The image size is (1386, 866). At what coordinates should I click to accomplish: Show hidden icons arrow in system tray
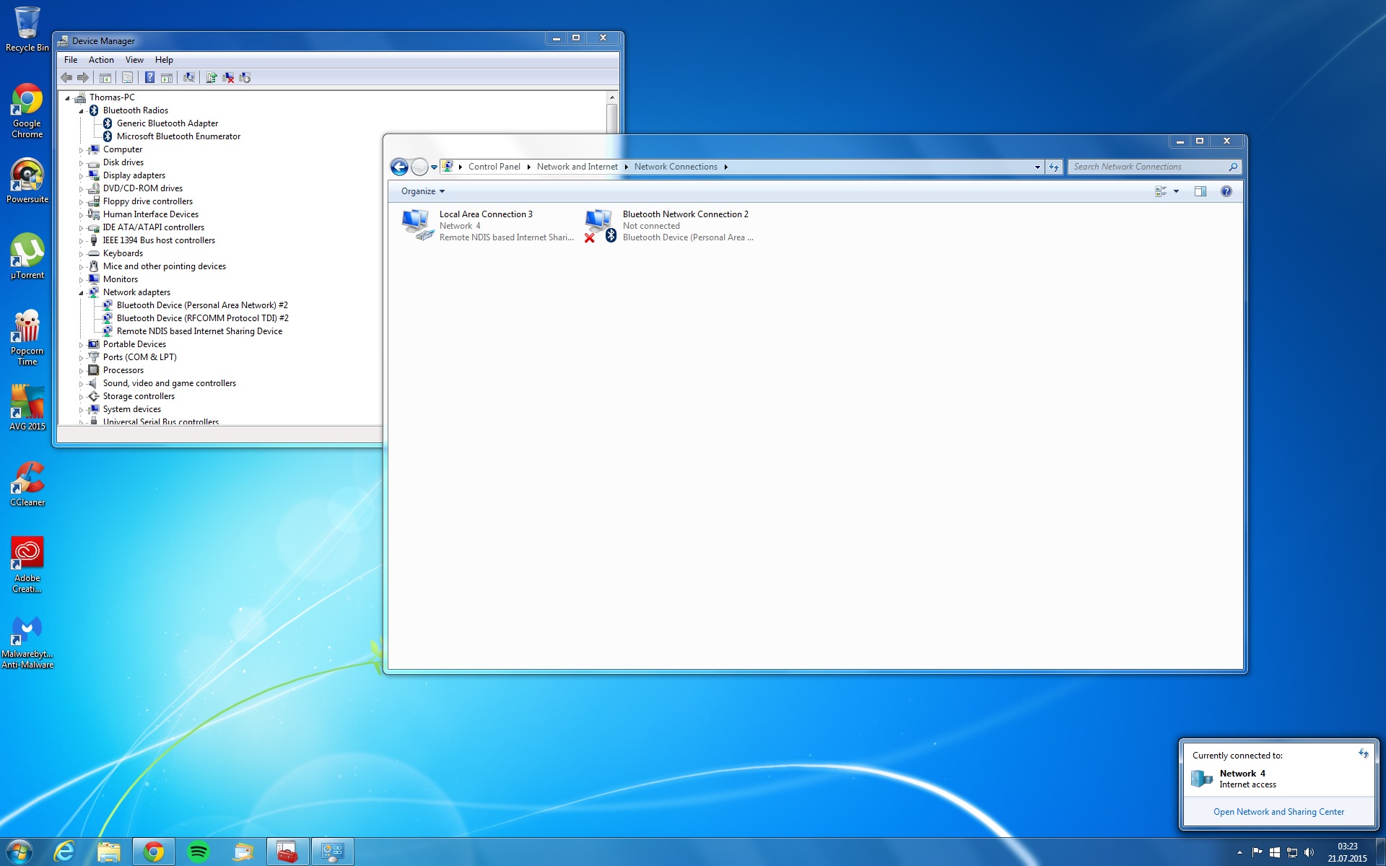point(1239,852)
